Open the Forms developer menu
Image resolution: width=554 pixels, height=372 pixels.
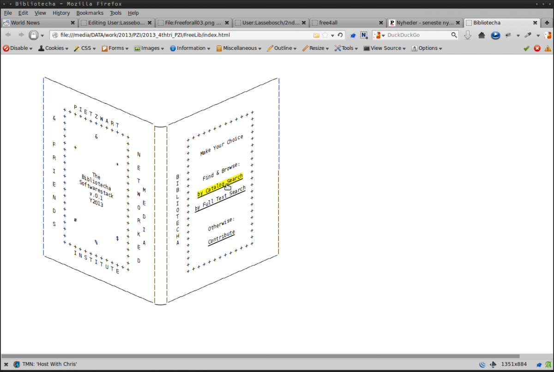coord(115,48)
